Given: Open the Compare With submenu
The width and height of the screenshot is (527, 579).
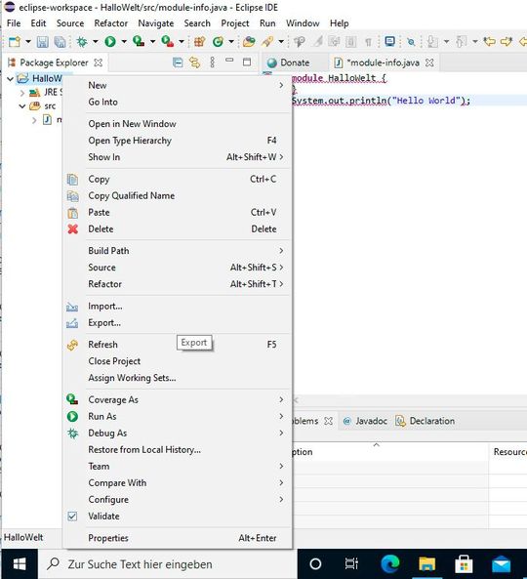Looking at the screenshot, I should coord(178,483).
